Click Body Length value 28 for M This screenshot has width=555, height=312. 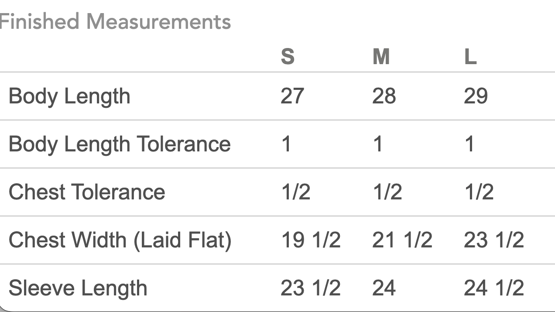click(384, 96)
